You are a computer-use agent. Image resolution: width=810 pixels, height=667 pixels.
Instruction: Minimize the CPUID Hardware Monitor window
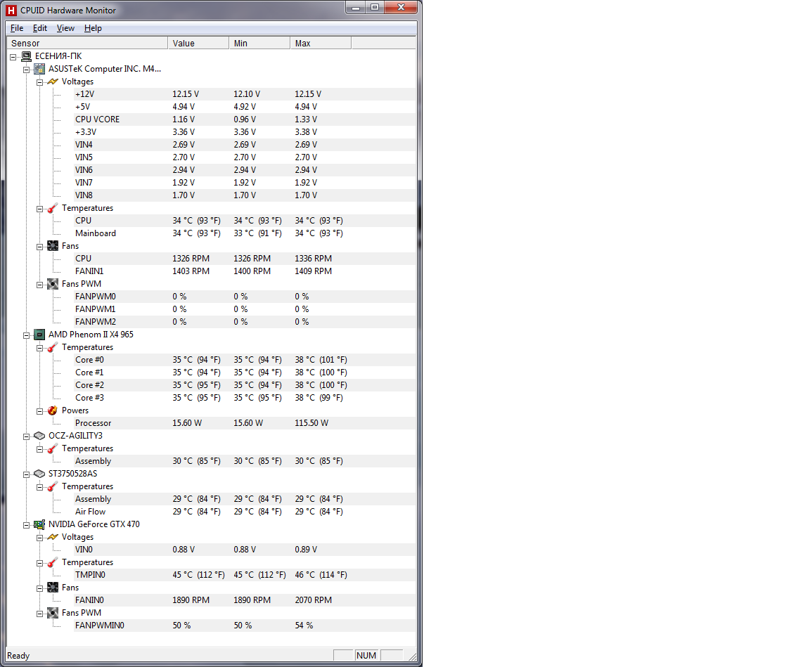click(355, 7)
